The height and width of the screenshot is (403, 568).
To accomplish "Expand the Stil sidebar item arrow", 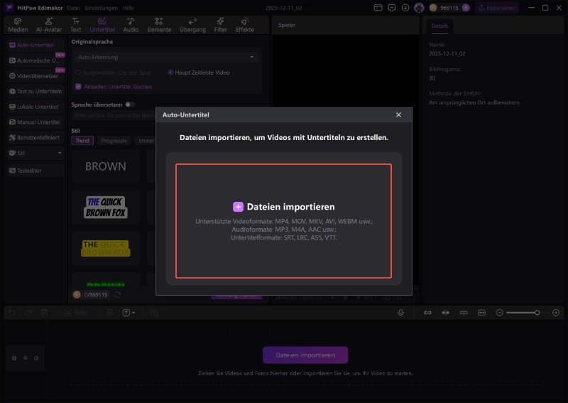I will click(60, 153).
